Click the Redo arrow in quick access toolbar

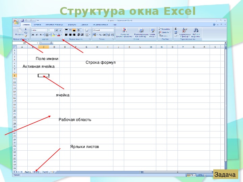pos(31,21)
